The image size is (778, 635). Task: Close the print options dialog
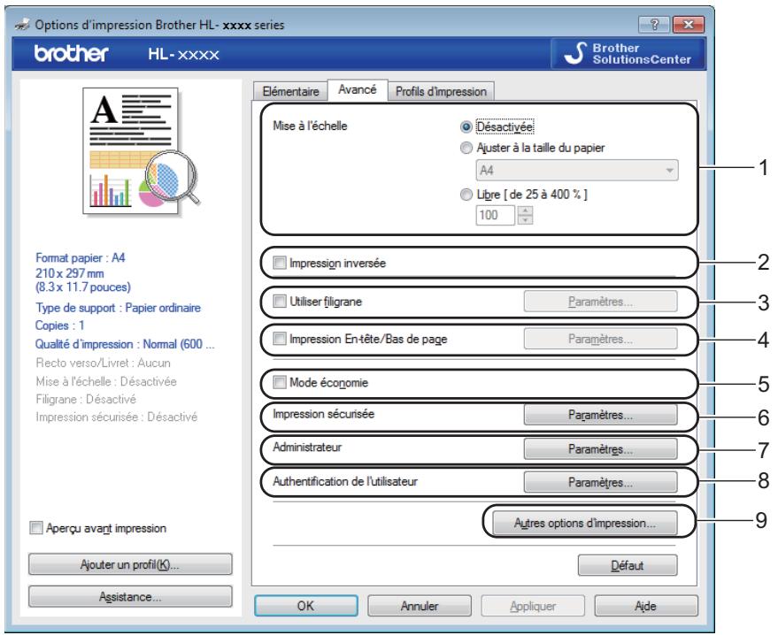click(x=689, y=24)
